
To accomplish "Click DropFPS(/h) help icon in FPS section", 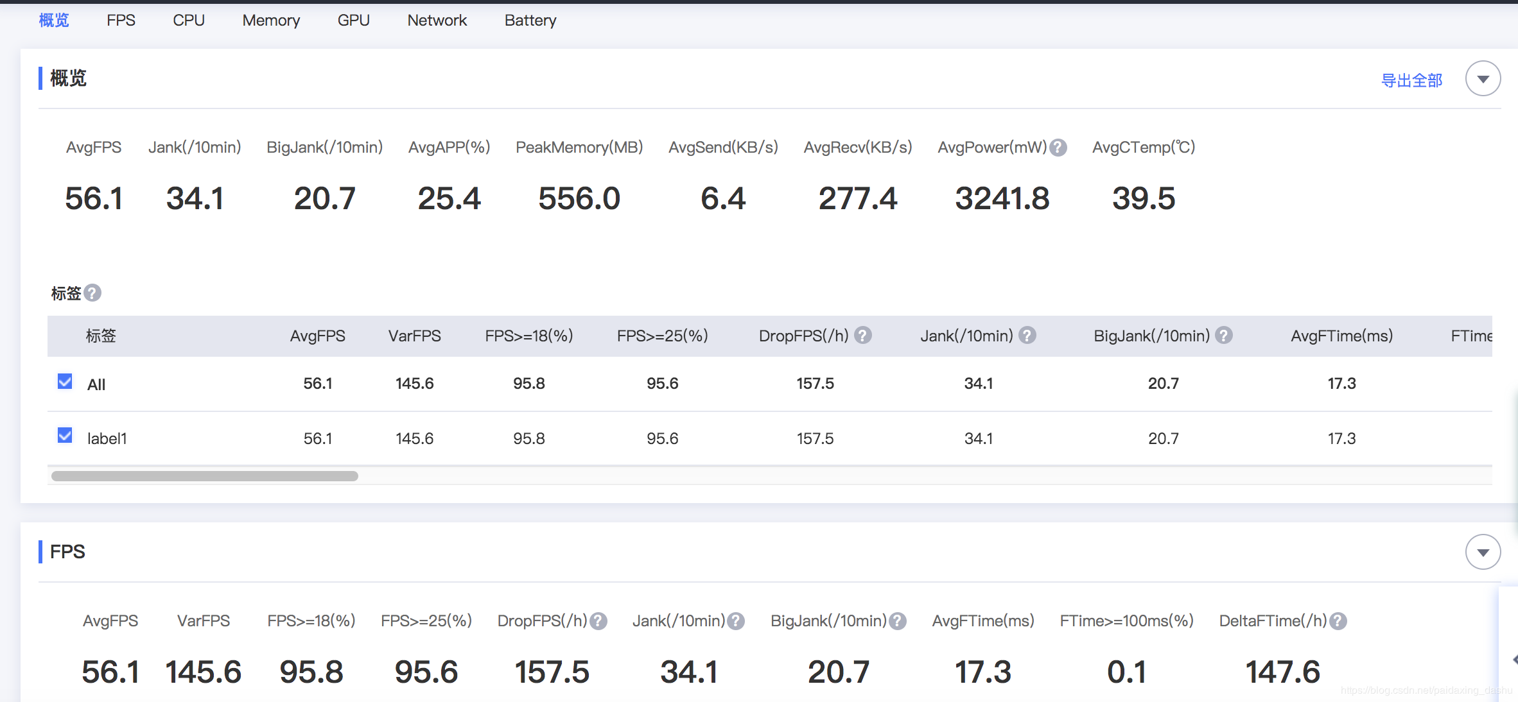I will pyautogui.click(x=598, y=621).
